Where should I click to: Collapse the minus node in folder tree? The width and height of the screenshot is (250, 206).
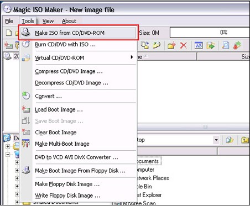pyautogui.click(x=8, y=154)
